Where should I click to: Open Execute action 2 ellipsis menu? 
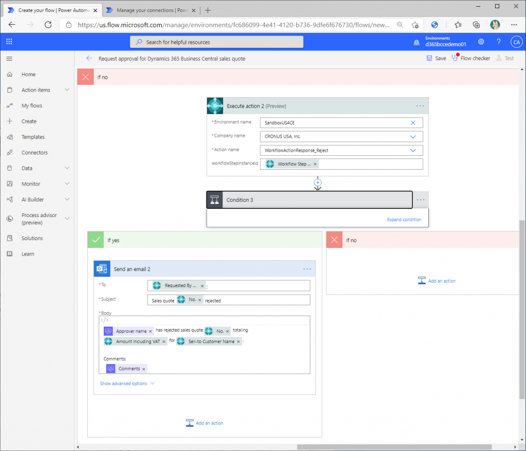click(420, 106)
